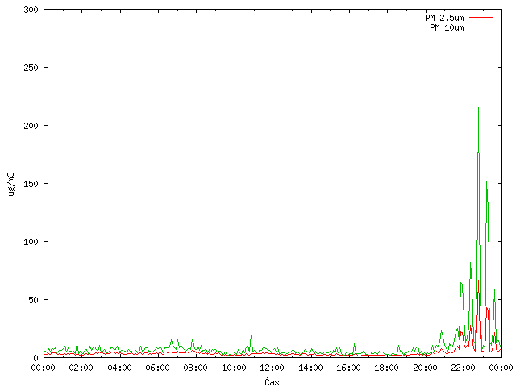Screen dimensions: 516x387
Task: Click the red PM 2.5um legend line
Action: (x=481, y=18)
